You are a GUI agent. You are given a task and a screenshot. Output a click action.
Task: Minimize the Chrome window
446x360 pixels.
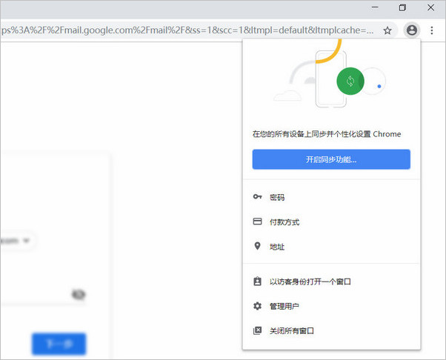[375, 7]
